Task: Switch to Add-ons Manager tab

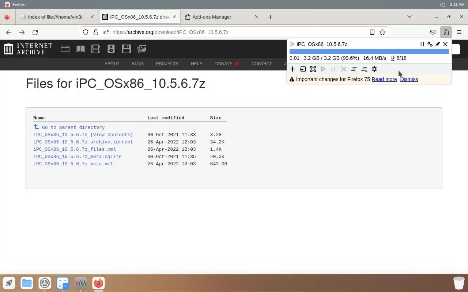Action: pyautogui.click(x=221, y=17)
